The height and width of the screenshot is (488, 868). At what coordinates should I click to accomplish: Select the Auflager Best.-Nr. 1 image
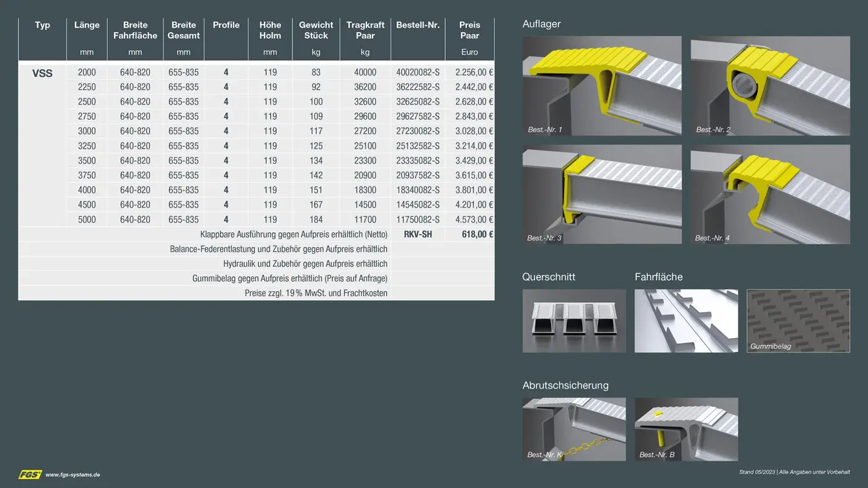[601, 85]
